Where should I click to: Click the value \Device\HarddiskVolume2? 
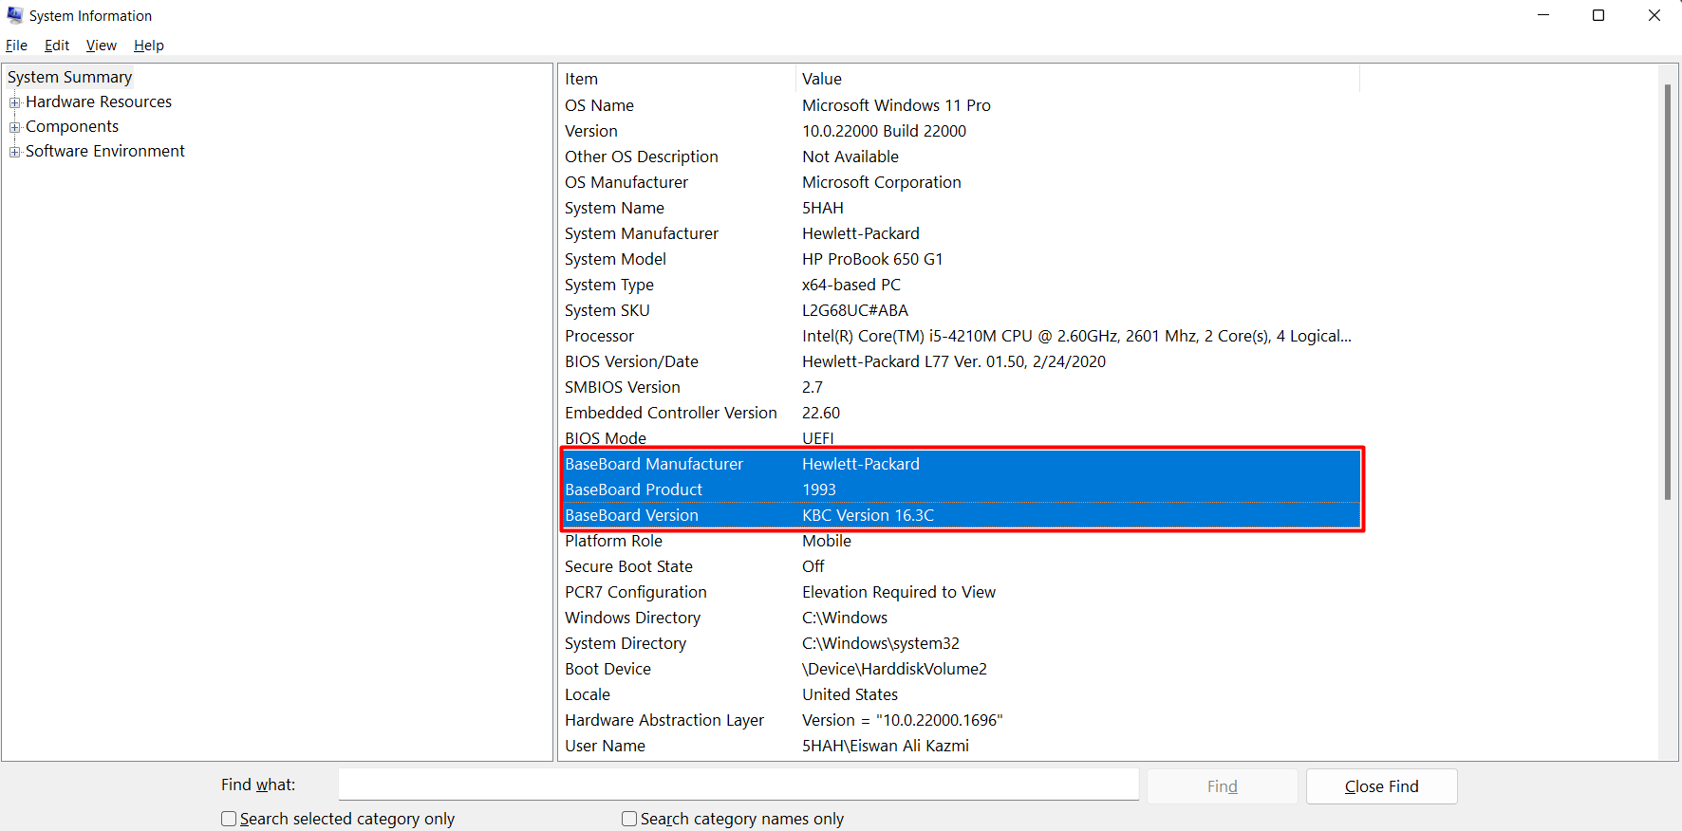pos(894,669)
